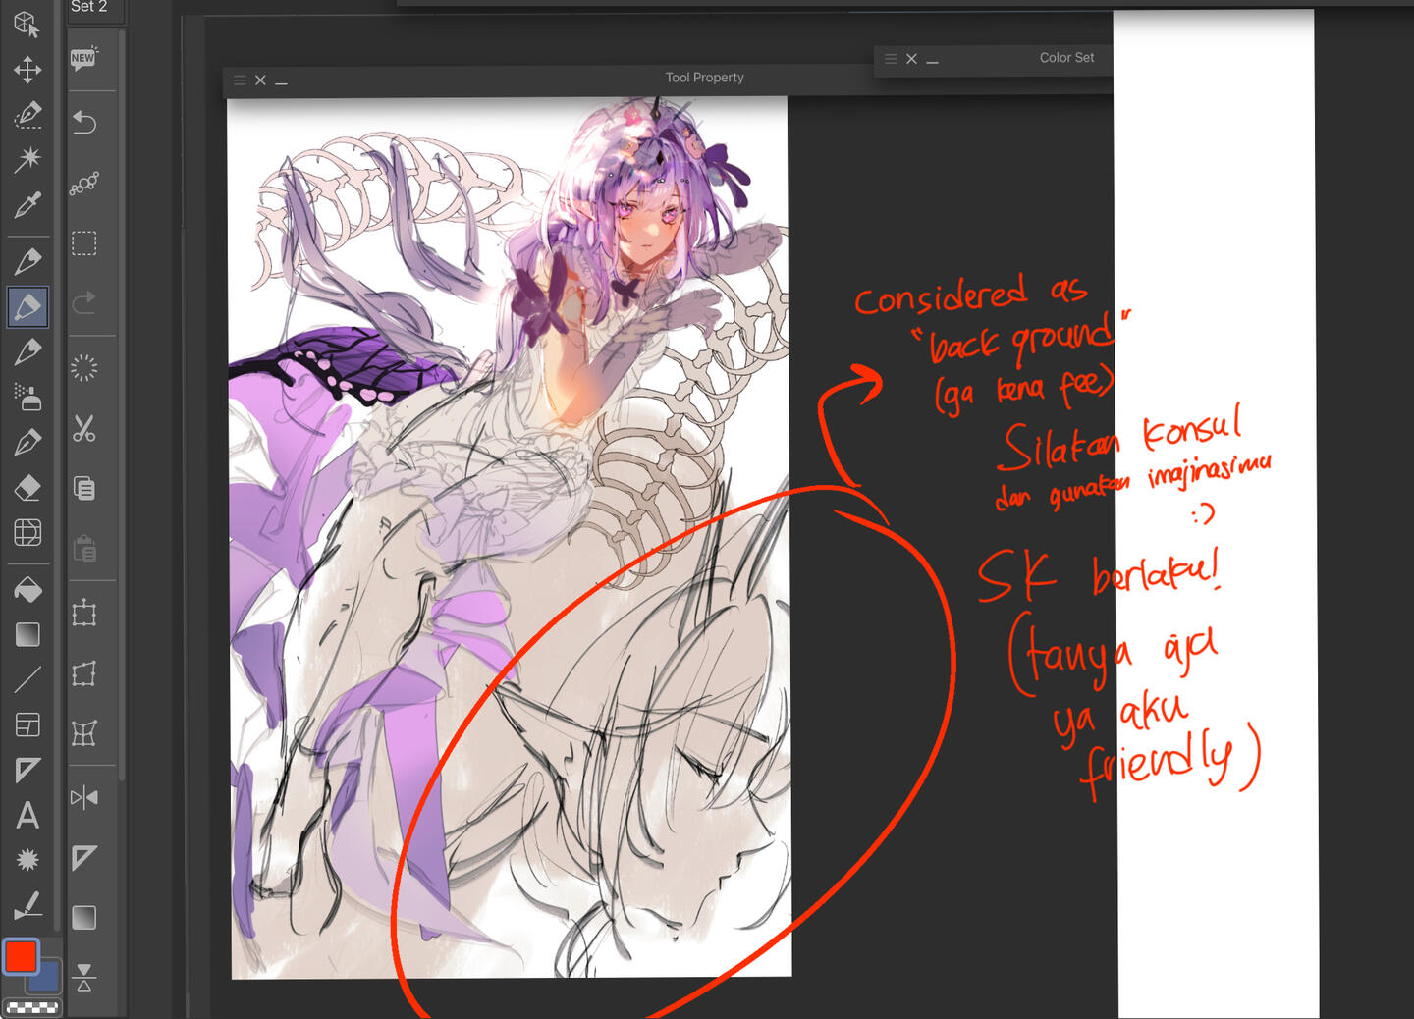Viewport: 1414px width, 1019px height.
Task: Choose the transparent color checkered swatch
Action: [32, 1007]
